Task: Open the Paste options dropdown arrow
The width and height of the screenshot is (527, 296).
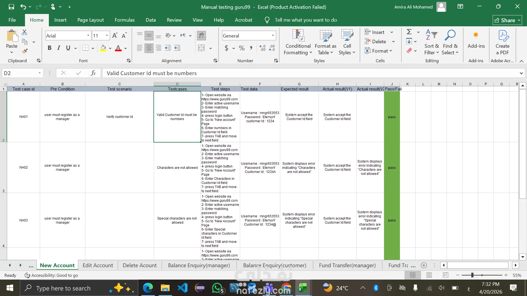Action: point(12,52)
